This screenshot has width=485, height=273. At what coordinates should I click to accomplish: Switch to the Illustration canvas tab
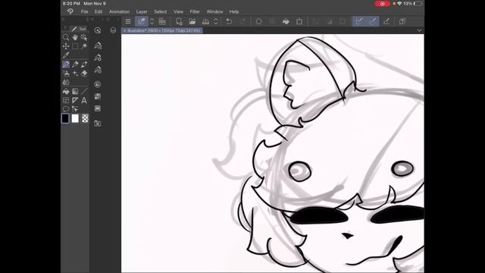click(x=162, y=30)
